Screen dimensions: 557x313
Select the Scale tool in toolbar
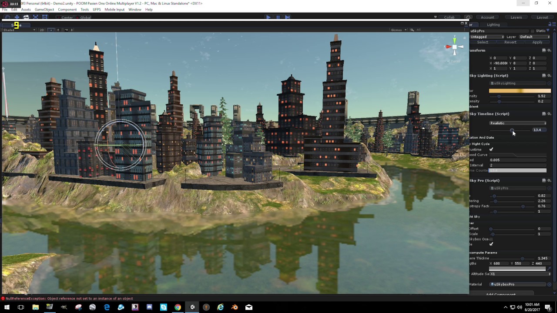(36, 17)
